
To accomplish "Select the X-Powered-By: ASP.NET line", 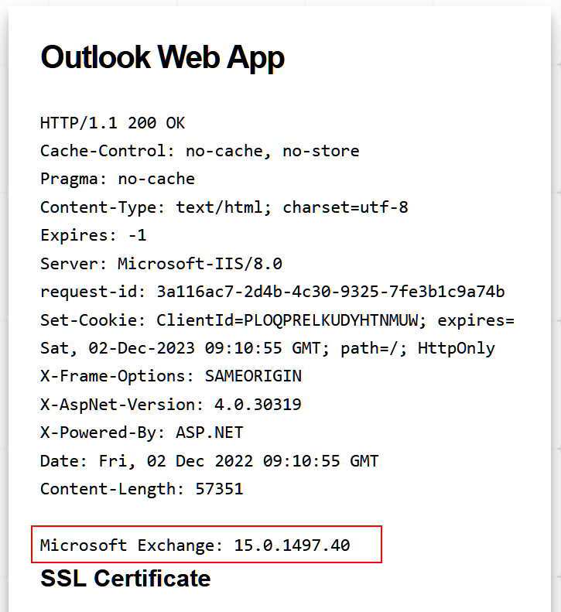I will click(x=142, y=433).
